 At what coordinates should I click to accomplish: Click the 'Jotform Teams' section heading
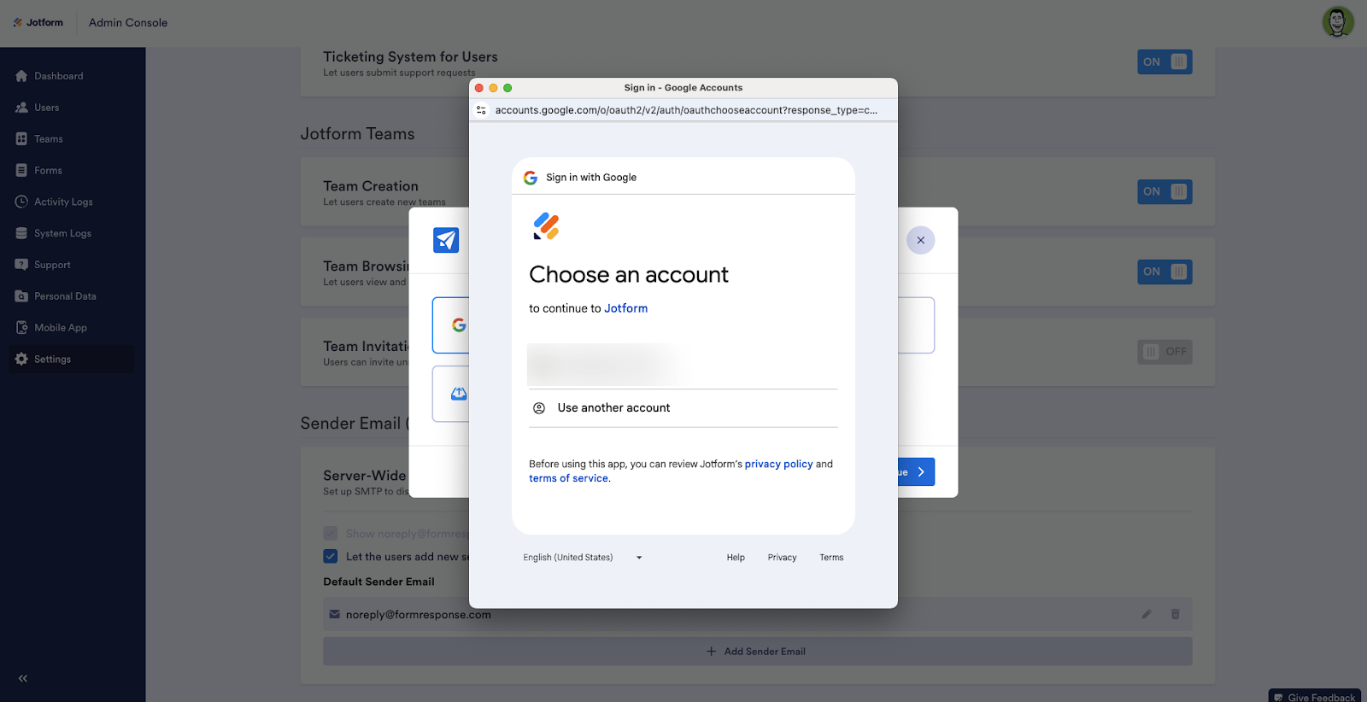pyautogui.click(x=357, y=134)
